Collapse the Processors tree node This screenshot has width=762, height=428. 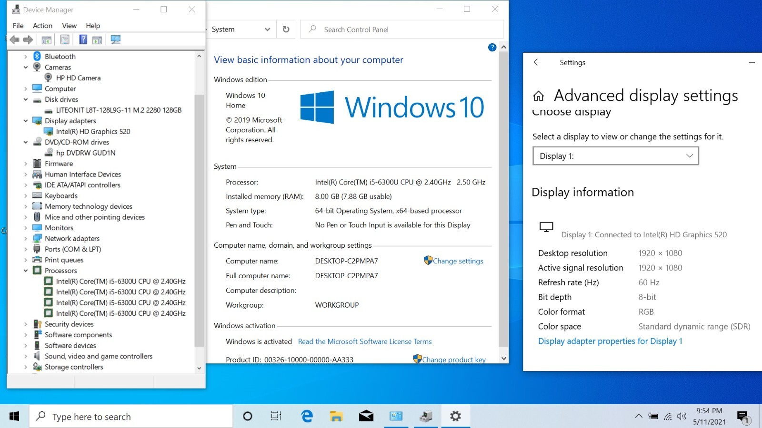coord(26,271)
